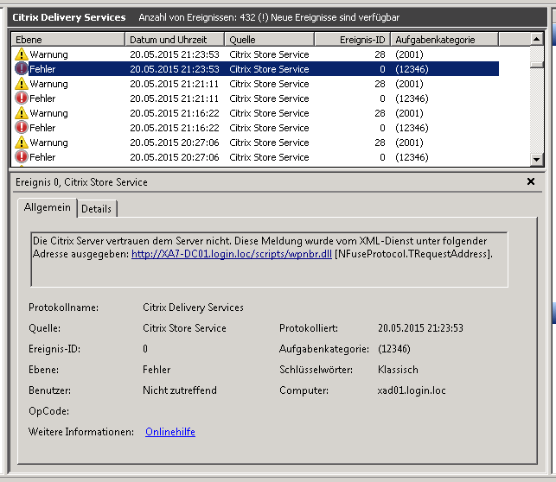Click the red error icon for the 21:16:22 Fehler row
Image resolution: width=556 pixels, height=482 pixels.
[x=22, y=128]
